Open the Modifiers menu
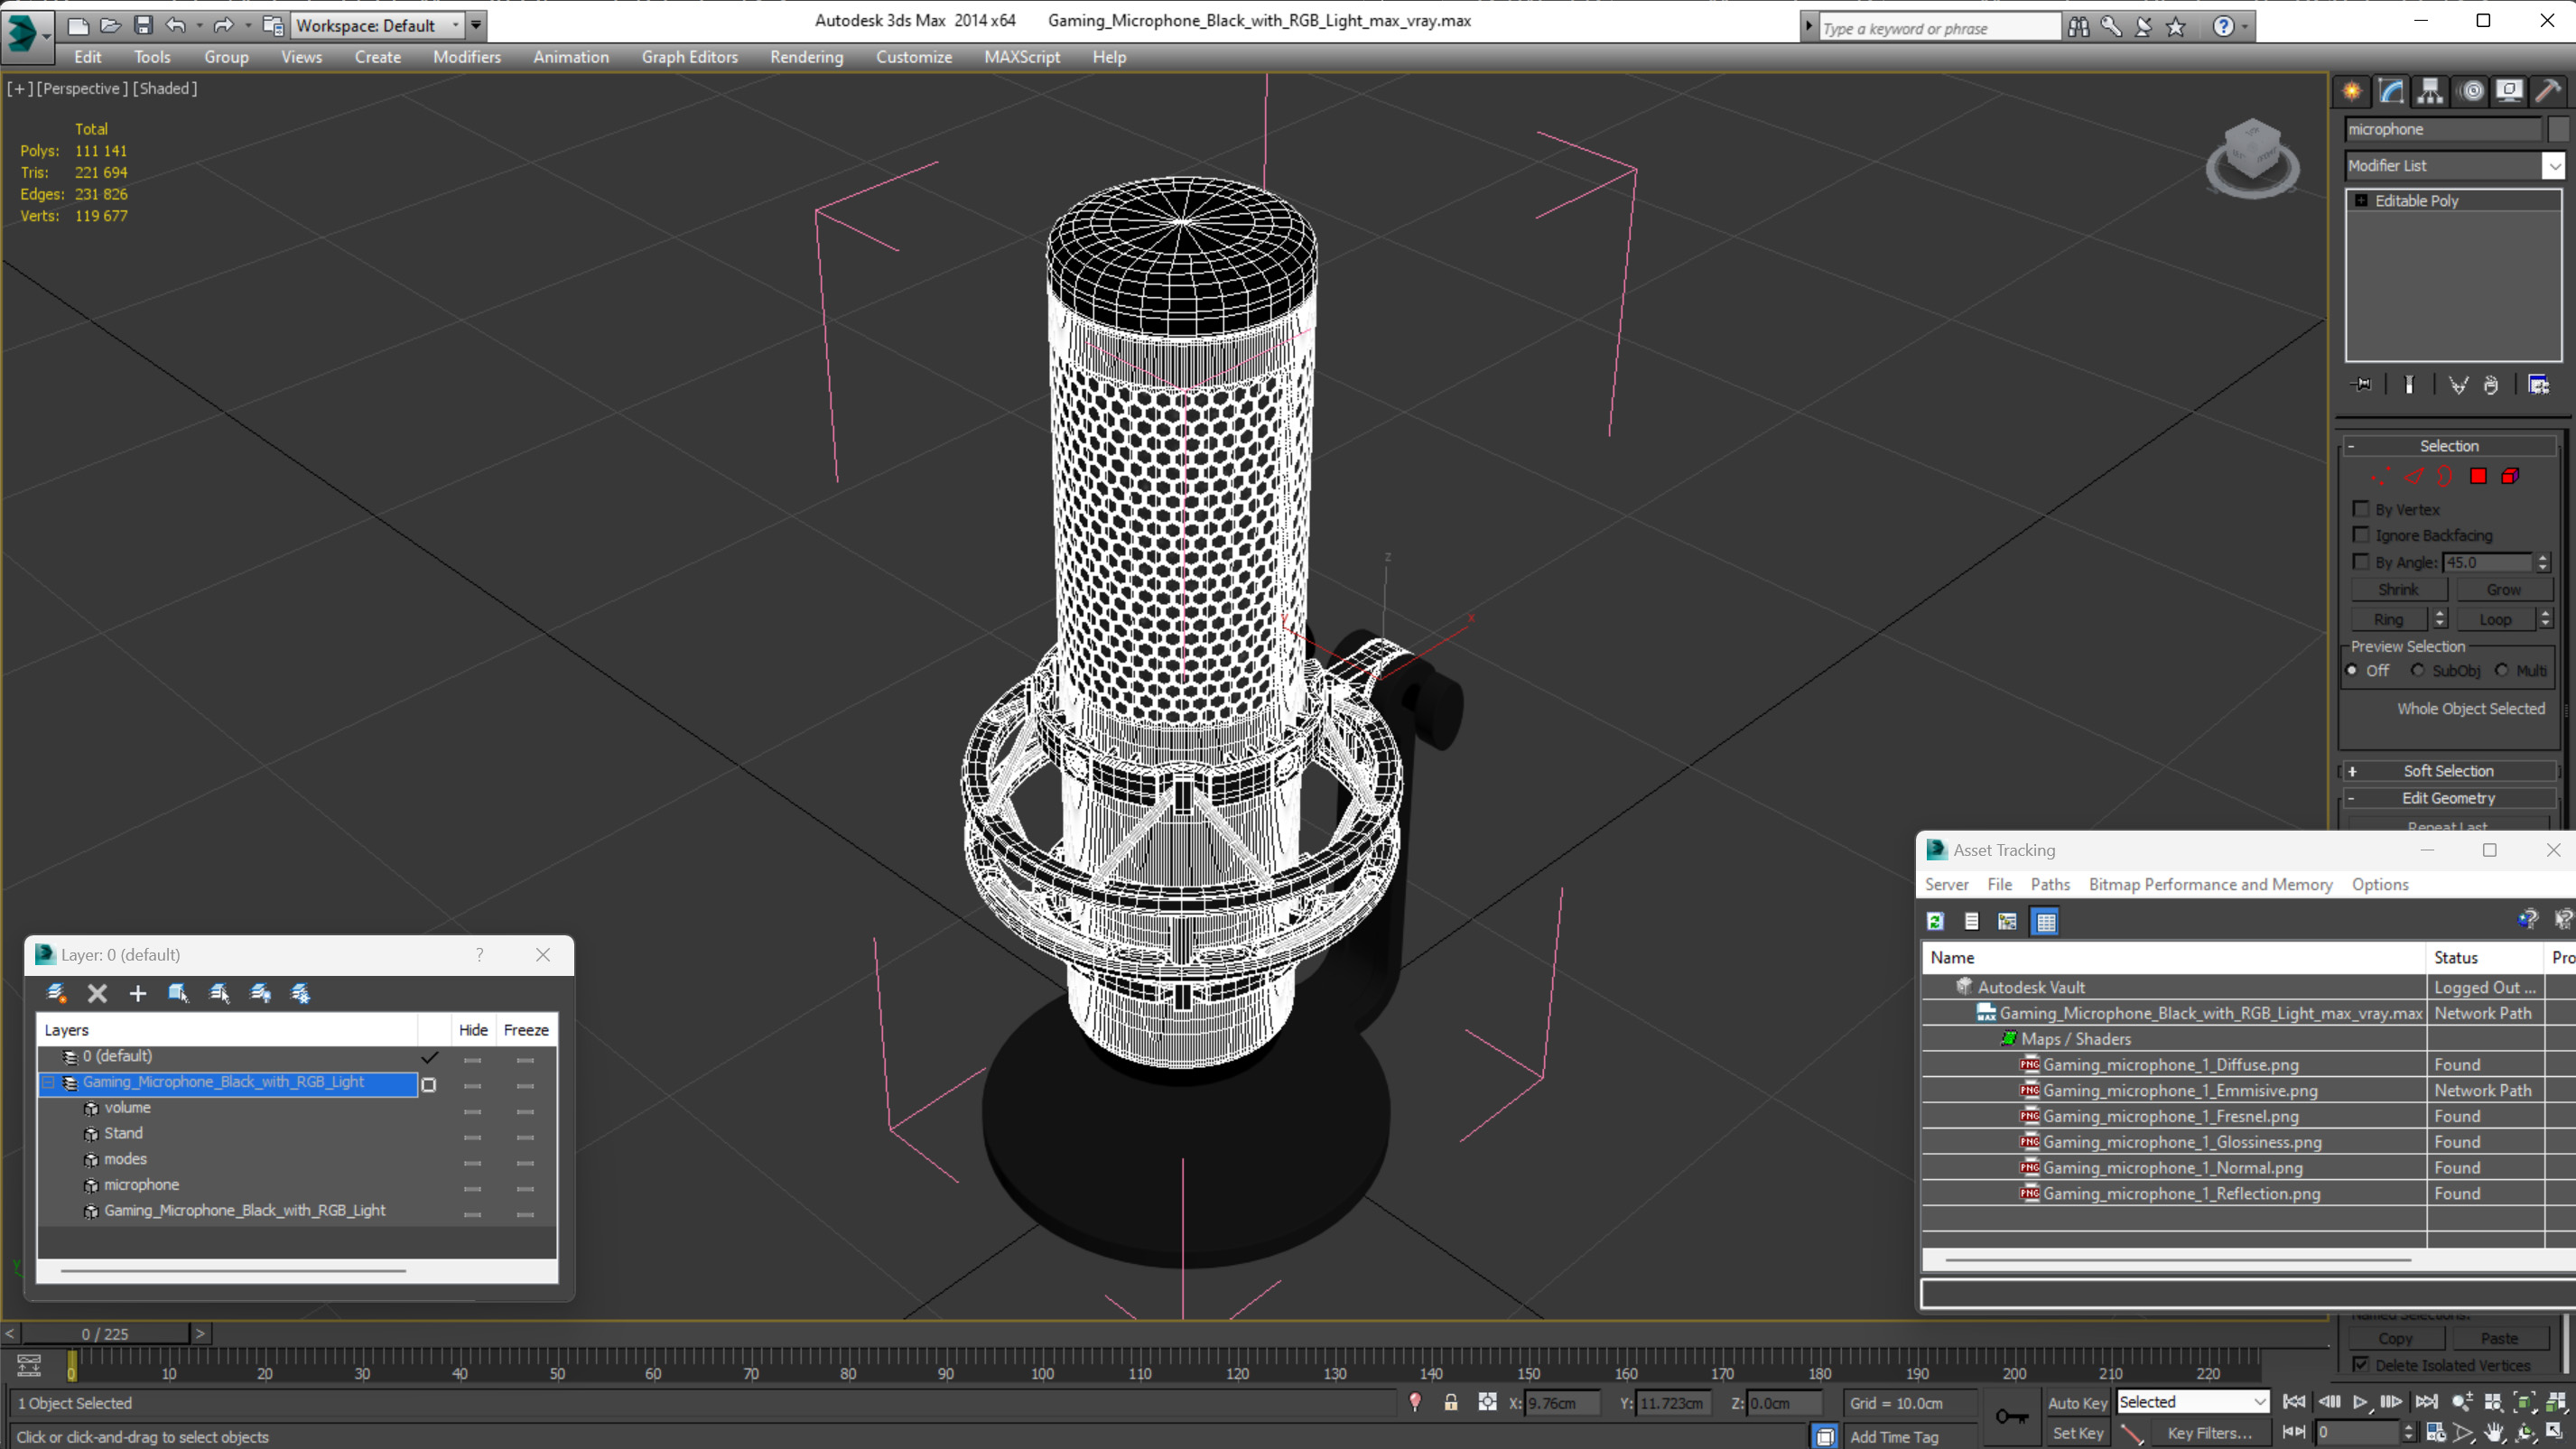 [466, 57]
